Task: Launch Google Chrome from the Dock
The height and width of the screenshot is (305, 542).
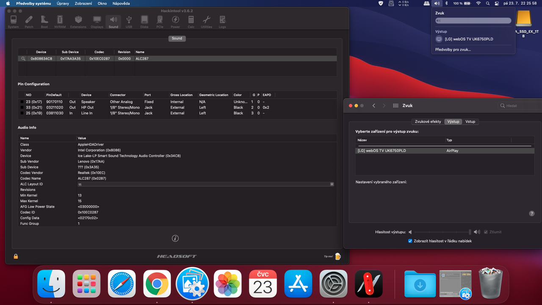Action: pyautogui.click(x=157, y=283)
